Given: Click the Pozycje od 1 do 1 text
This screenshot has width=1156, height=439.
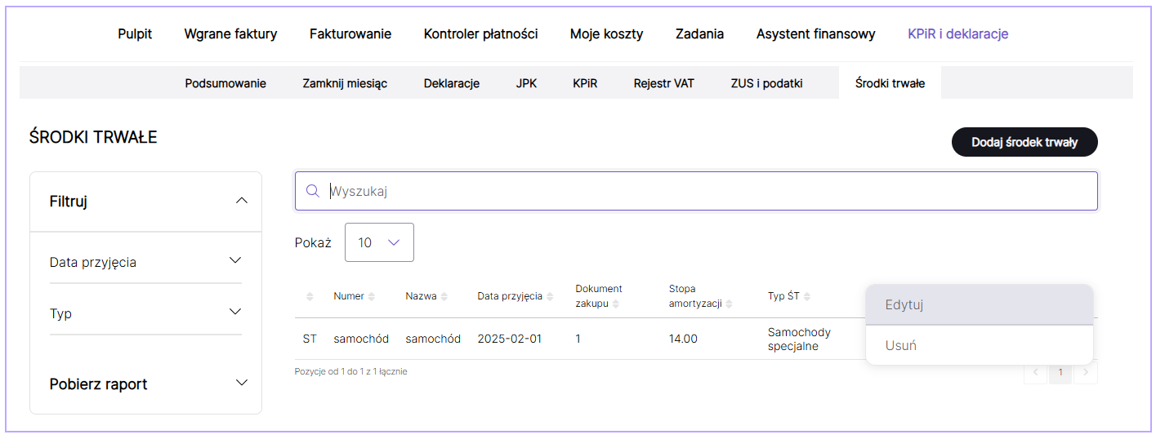Looking at the screenshot, I should click(350, 371).
